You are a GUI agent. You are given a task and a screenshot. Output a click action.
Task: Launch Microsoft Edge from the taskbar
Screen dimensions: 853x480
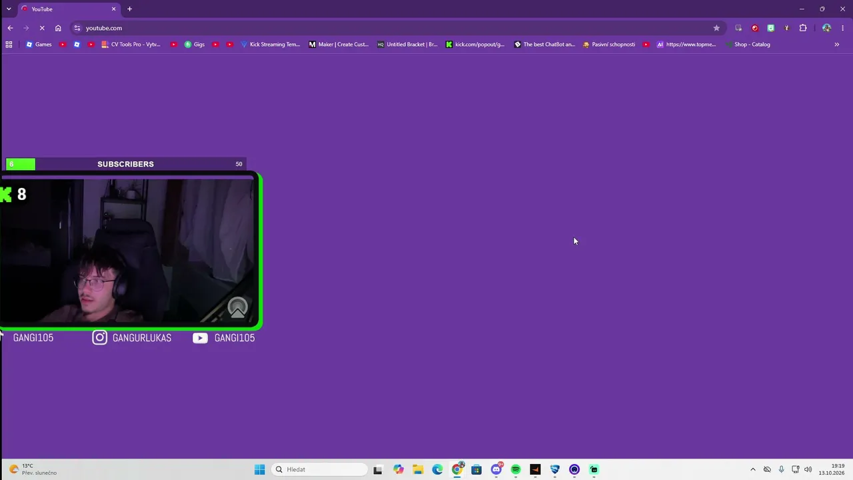point(437,469)
